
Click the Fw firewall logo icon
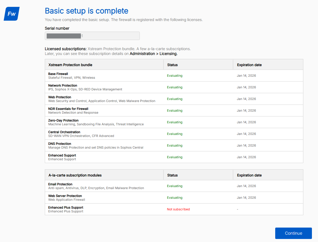tap(11, 14)
